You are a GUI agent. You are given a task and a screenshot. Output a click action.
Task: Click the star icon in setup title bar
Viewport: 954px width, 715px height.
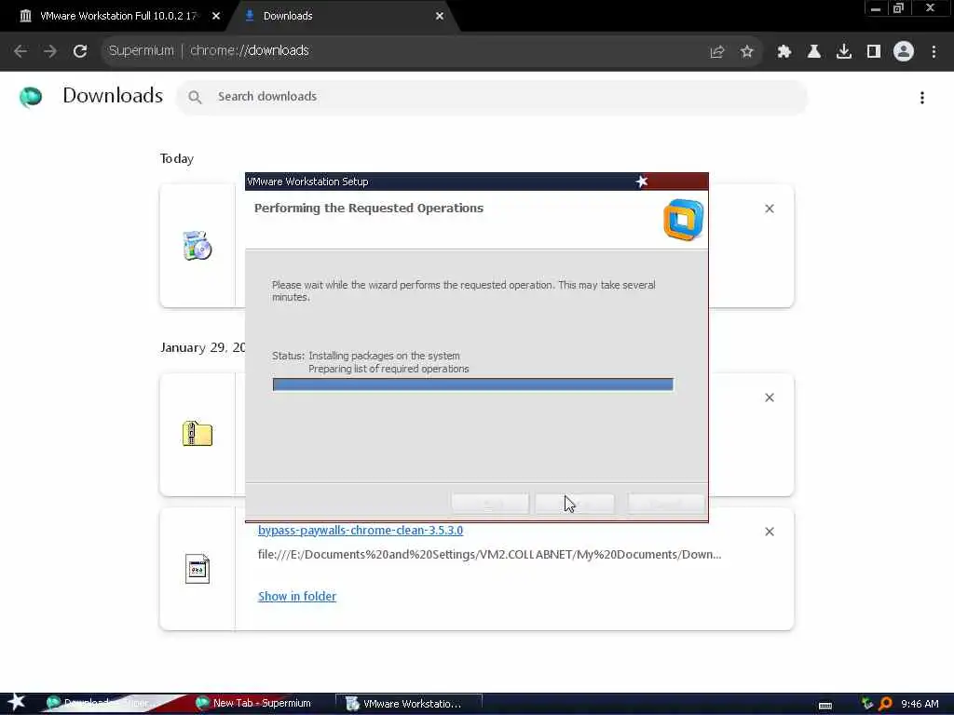pos(641,182)
